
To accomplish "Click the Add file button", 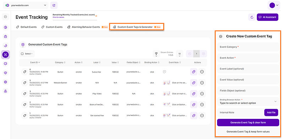I will click(271, 112).
